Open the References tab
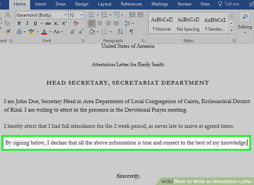The width and height of the screenshot is (254, 185). 132,4
